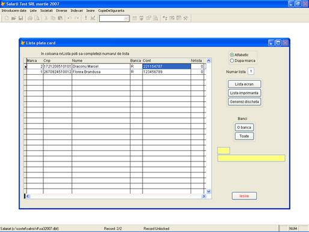Click the New file toolbar icon
Viewport: 309px width, 232px height.
7,18
